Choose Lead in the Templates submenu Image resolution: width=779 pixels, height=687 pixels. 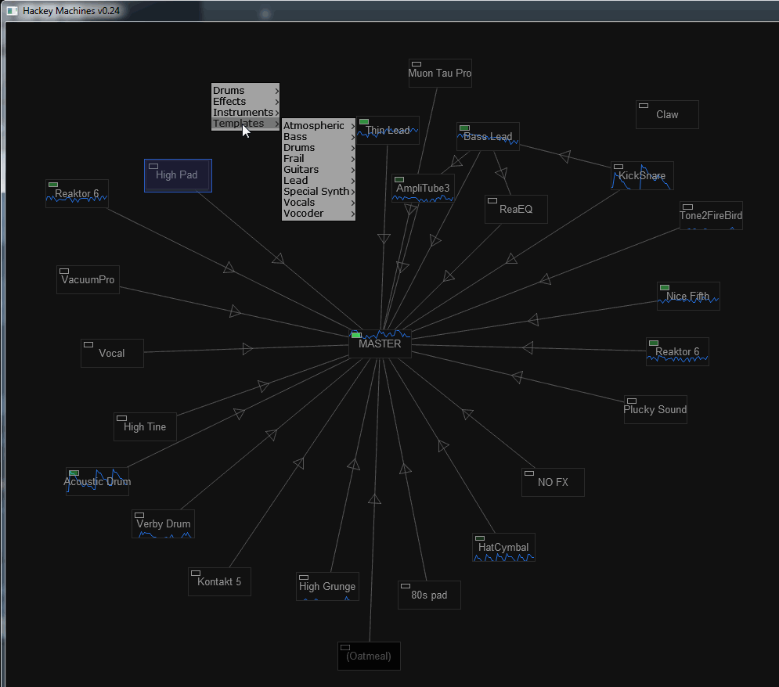[x=319, y=180]
